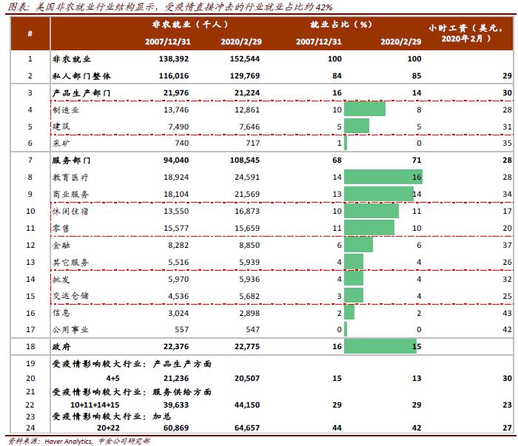Screen dimensions: 518x446
Task: Select the 公用事业 row label
Action: [x=68, y=330]
